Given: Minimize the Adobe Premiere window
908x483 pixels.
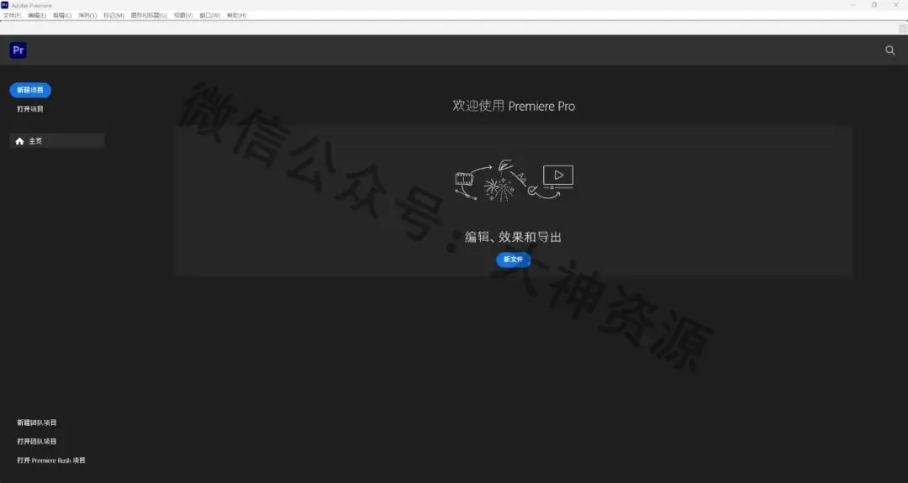Looking at the screenshot, I should point(853,5).
